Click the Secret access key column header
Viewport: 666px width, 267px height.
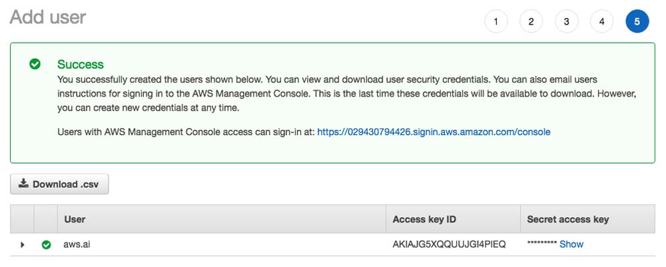pos(567,219)
